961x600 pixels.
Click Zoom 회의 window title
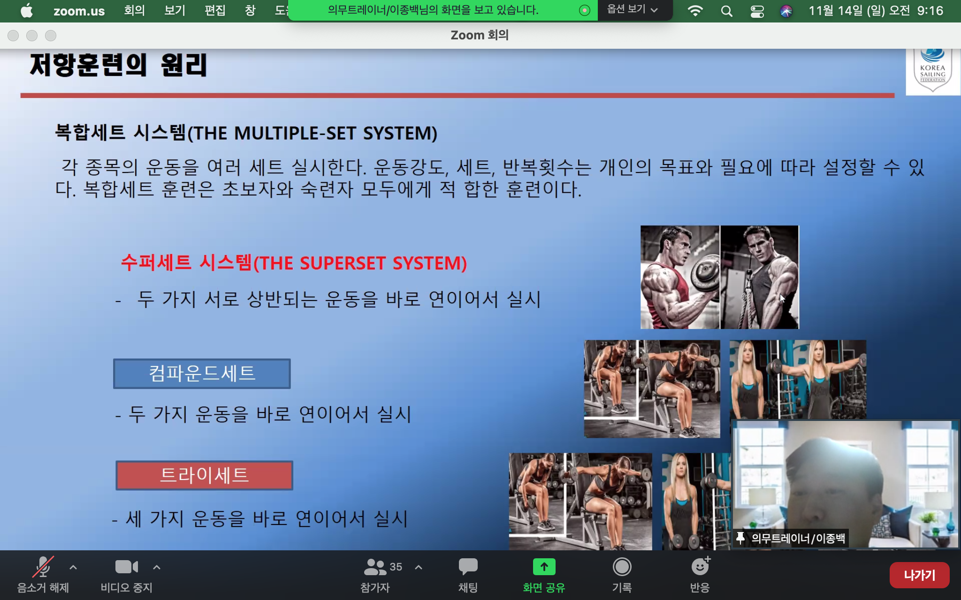click(480, 35)
